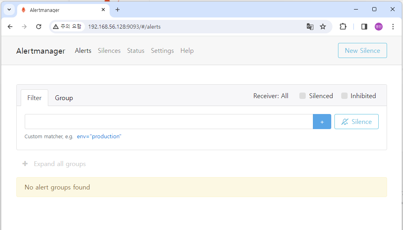Switch to the Group tab

(64, 98)
